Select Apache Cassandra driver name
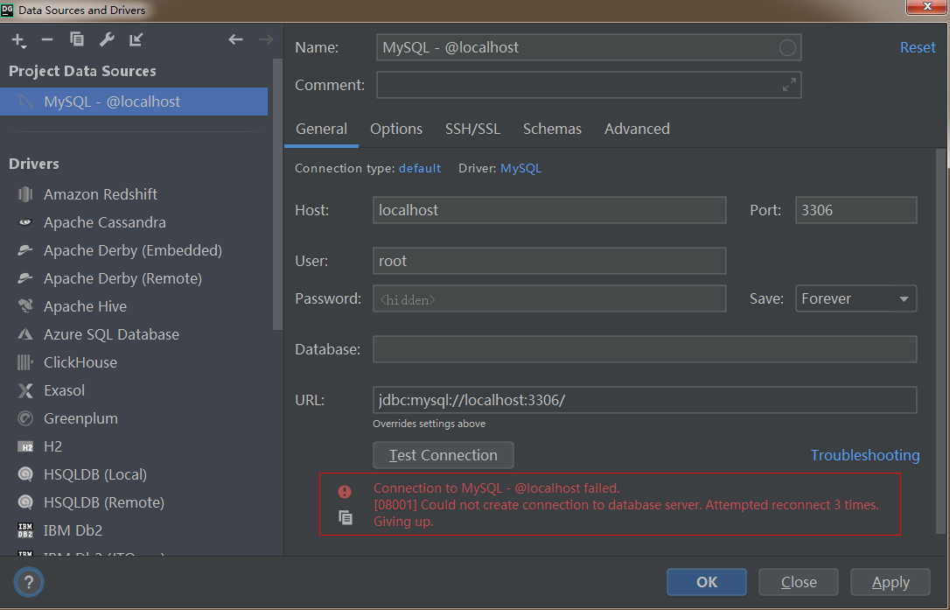 [105, 222]
